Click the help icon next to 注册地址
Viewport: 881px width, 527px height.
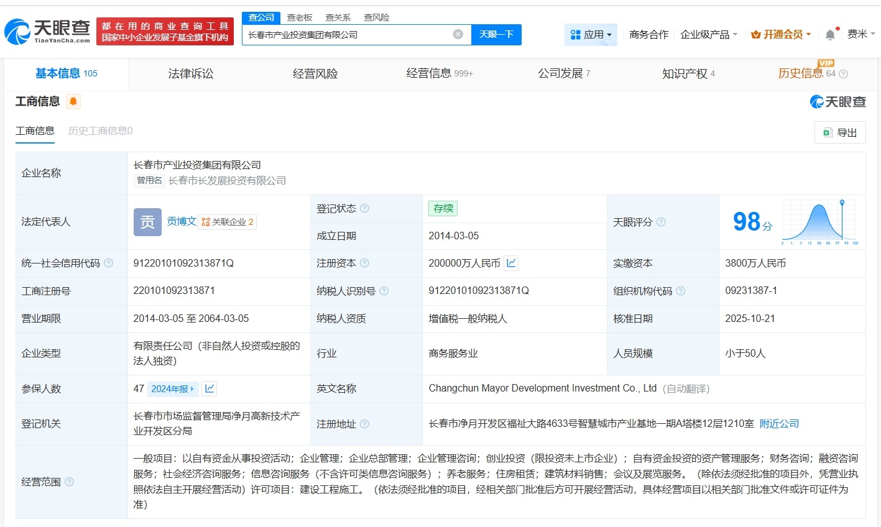[x=365, y=423]
